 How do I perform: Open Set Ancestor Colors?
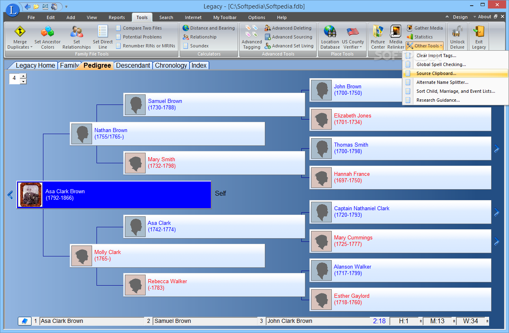point(47,37)
